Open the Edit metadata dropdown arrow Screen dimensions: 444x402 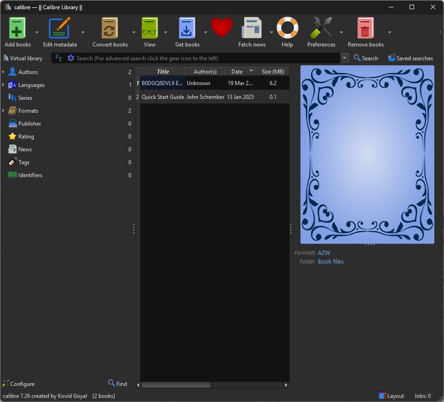(83, 32)
